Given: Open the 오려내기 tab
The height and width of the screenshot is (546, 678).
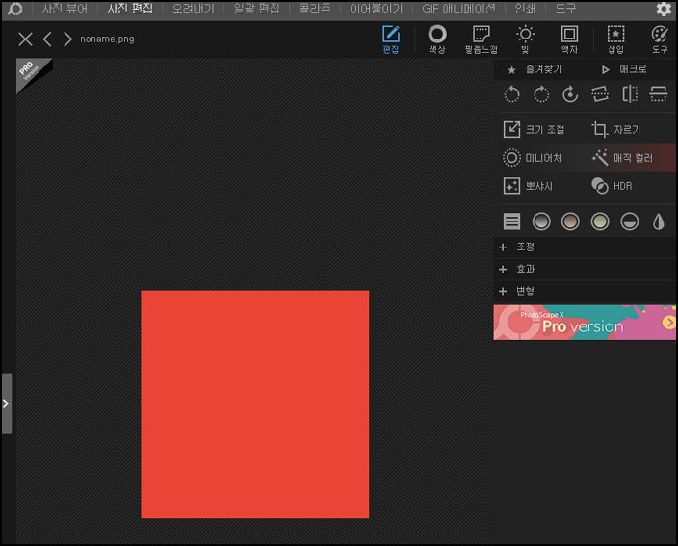Looking at the screenshot, I should [194, 9].
